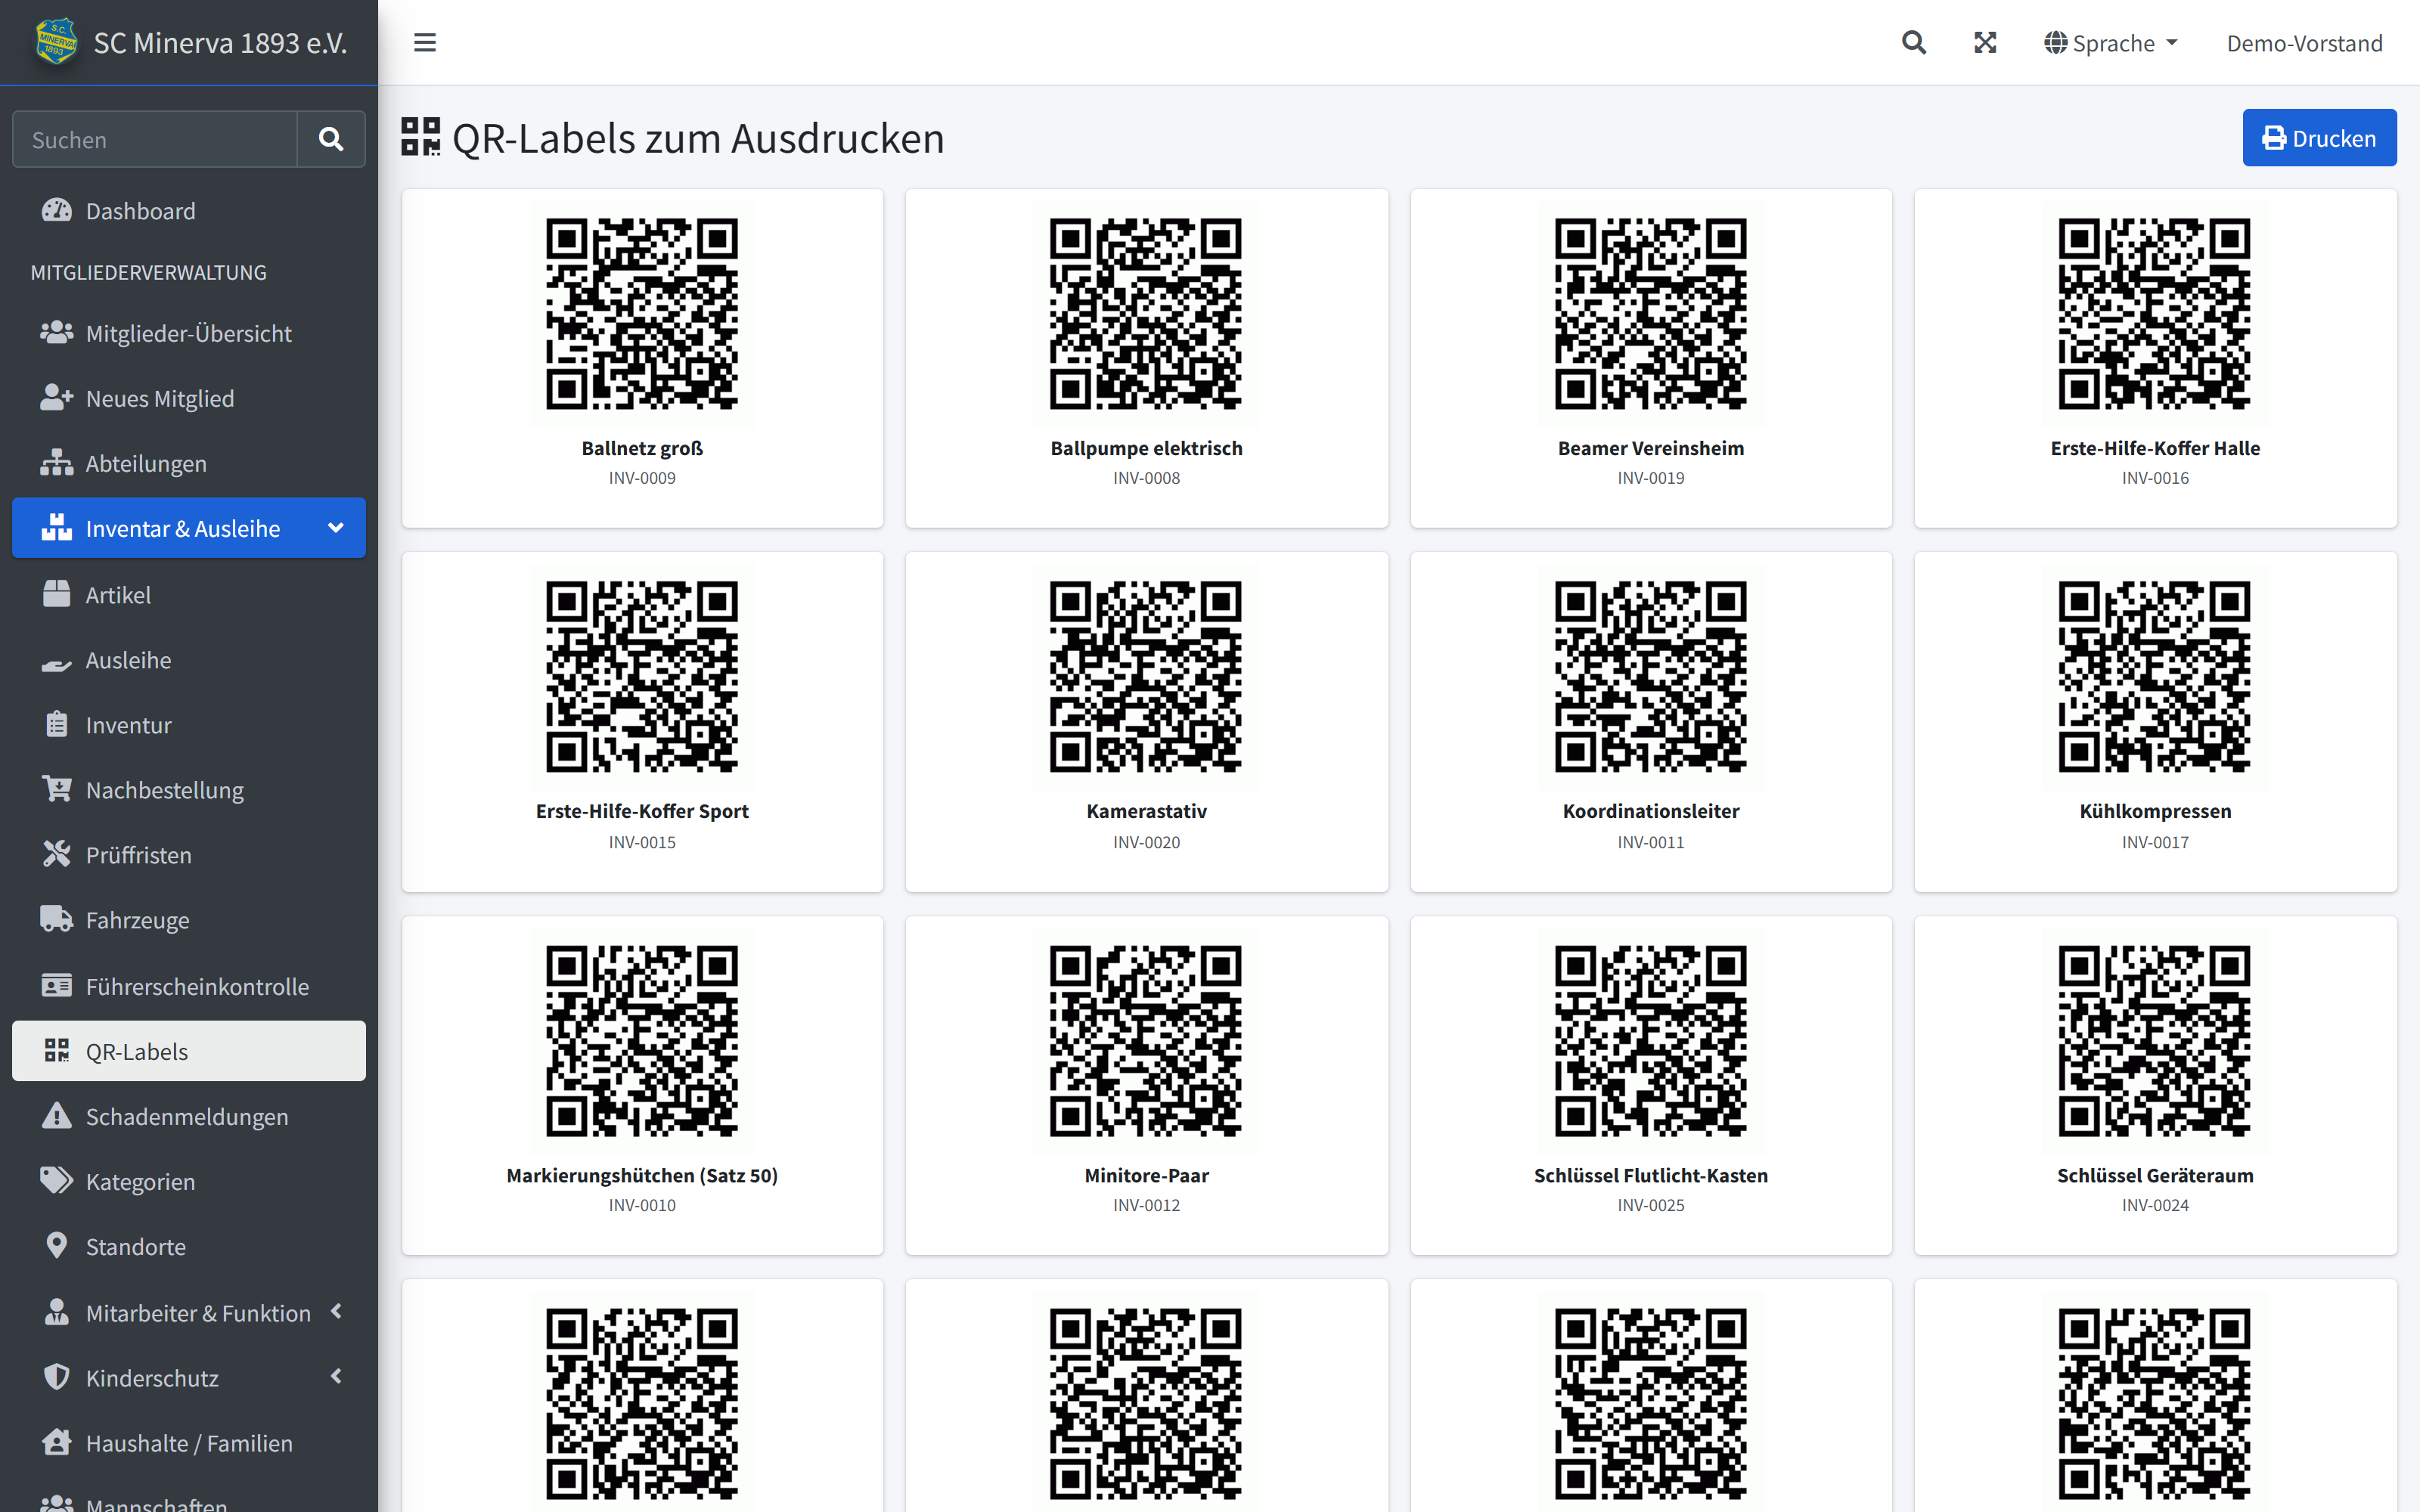Click the Erste-Hilfe-Koffer Halle QR code

[x=2155, y=314]
